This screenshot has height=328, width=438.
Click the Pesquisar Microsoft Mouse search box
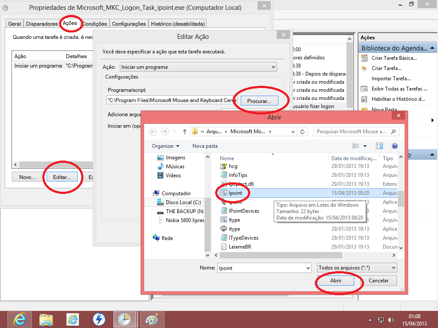pos(356,132)
